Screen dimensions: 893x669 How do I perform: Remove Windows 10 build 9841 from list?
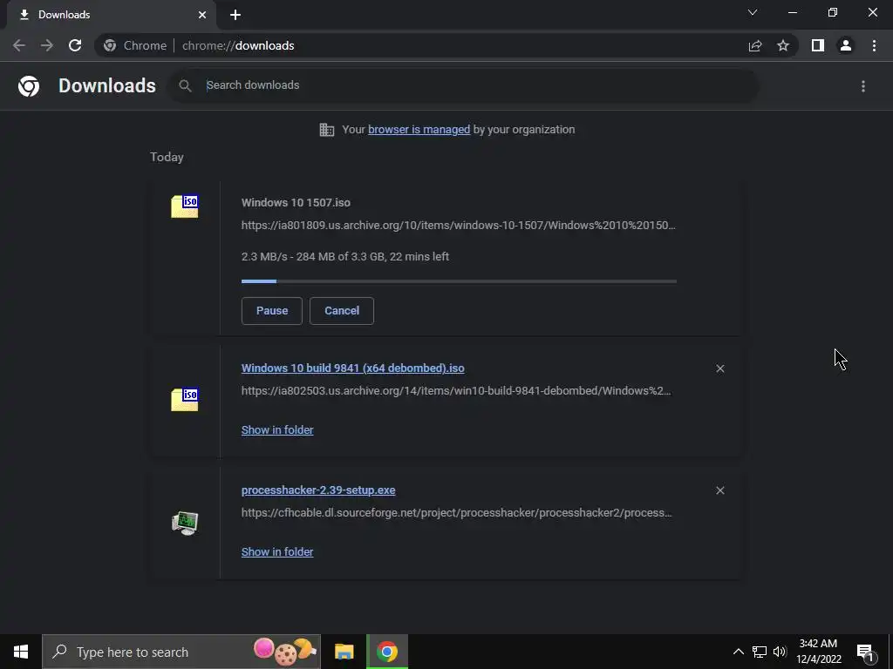pyautogui.click(x=719, y=368)
